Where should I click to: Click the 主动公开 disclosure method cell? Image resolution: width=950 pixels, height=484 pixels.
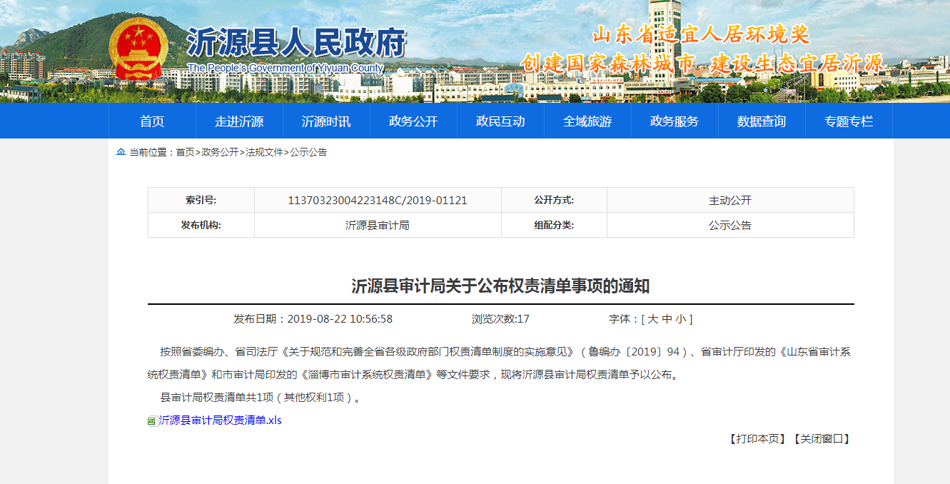[x=730, y=201]
